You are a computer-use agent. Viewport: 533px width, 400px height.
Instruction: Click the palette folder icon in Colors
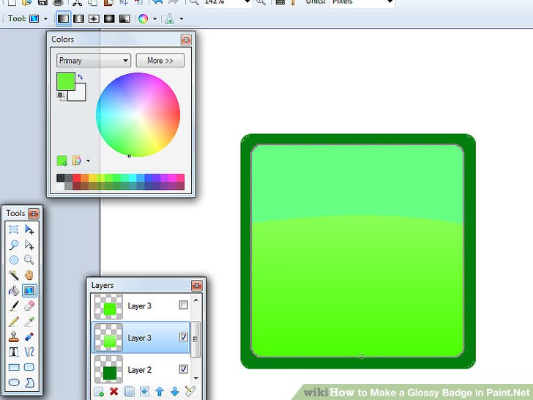pos(76,160)
